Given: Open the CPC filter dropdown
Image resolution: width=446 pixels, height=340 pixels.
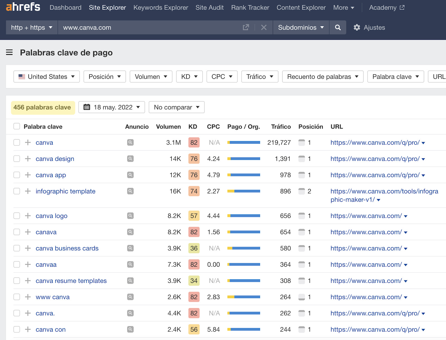Looking at the screenshot, I should coord(222,76).
